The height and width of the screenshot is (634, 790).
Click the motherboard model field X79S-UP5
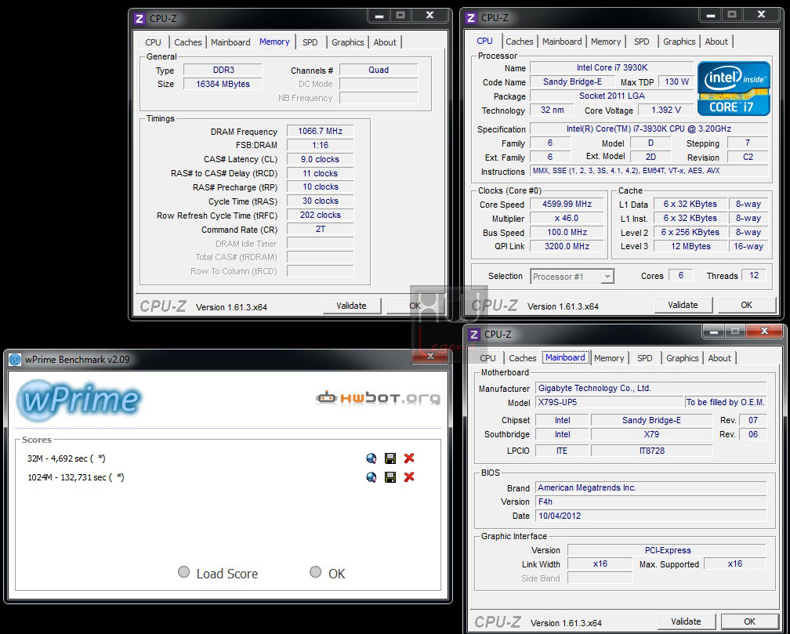click(609, 402)
